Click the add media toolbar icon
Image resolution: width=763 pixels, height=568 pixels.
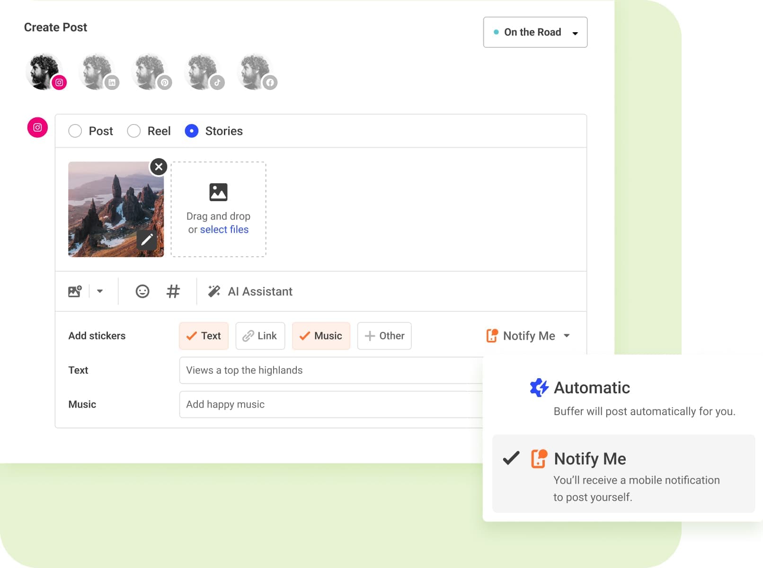click(x=75, y=291)
